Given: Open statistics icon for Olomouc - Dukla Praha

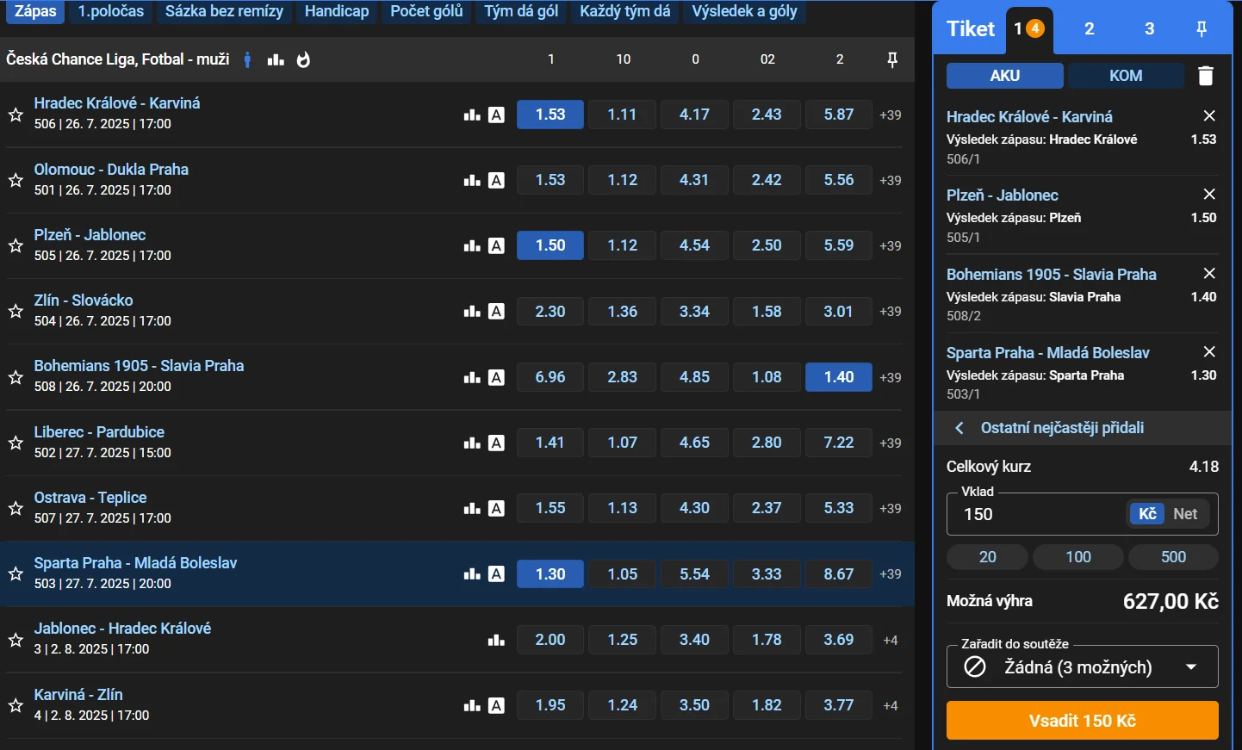Looking at the screenshot, I should (x=472, y=180).
